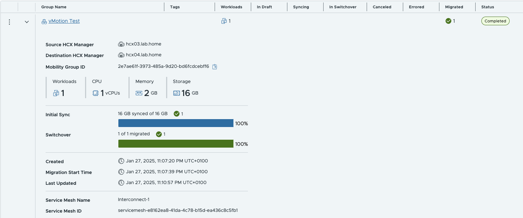Click the Workloads summary panel label
Viewport: 523px width, 218px height.
[64, 81]
